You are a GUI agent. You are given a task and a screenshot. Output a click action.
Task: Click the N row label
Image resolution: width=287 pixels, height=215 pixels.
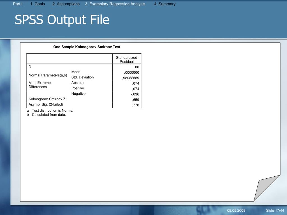pos(30,66)
